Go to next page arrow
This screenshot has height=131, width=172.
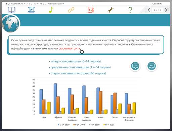166,10
